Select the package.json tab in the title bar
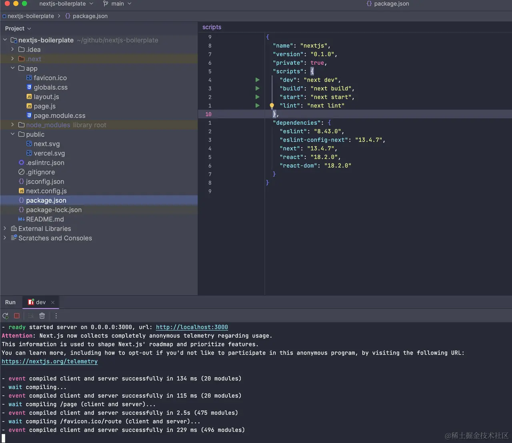The width and height of the screenshot is (512, 443). pyautogui.click(x=388, y=4)
